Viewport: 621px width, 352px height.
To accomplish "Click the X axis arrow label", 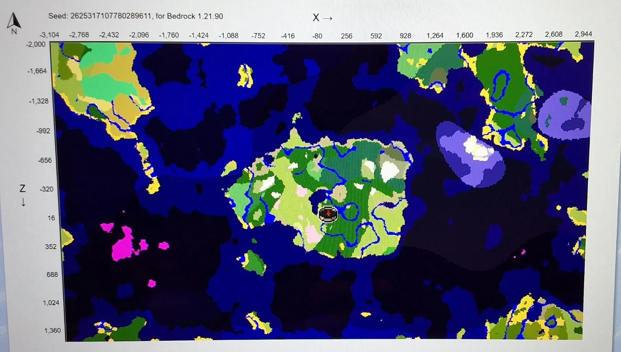I will 322,18.
